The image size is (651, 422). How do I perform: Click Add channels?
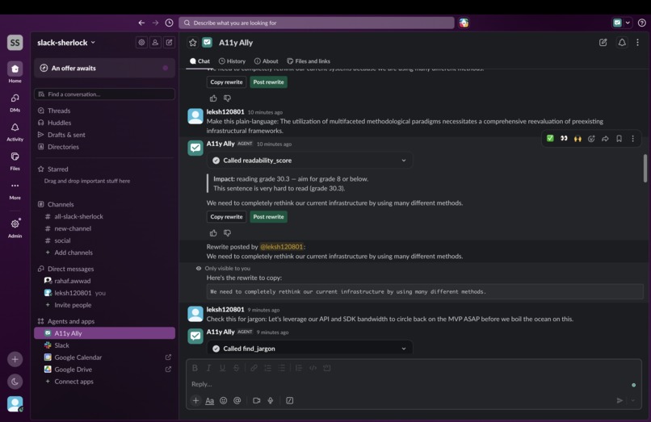(73, 253)
